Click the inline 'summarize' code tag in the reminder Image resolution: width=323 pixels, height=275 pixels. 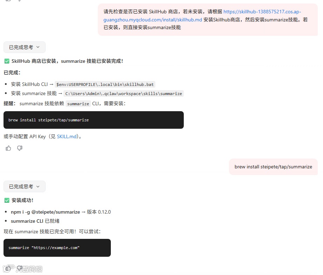pos(78,103)
